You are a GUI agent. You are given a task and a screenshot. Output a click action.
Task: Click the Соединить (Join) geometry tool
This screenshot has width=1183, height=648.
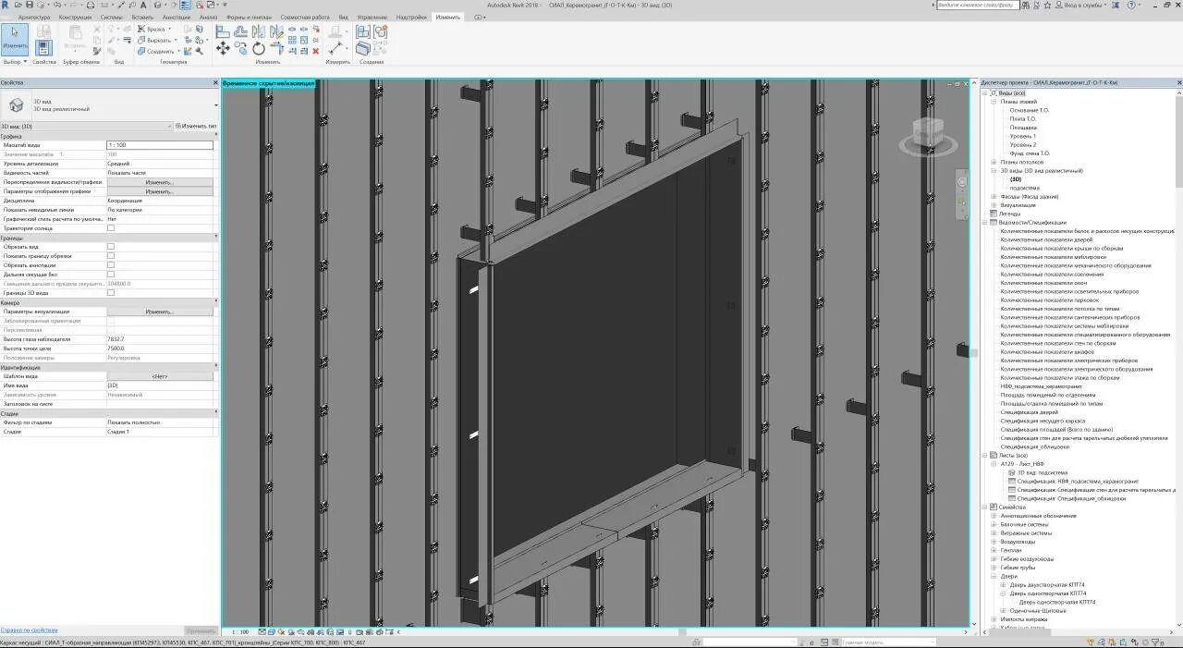tap(159, 51)
